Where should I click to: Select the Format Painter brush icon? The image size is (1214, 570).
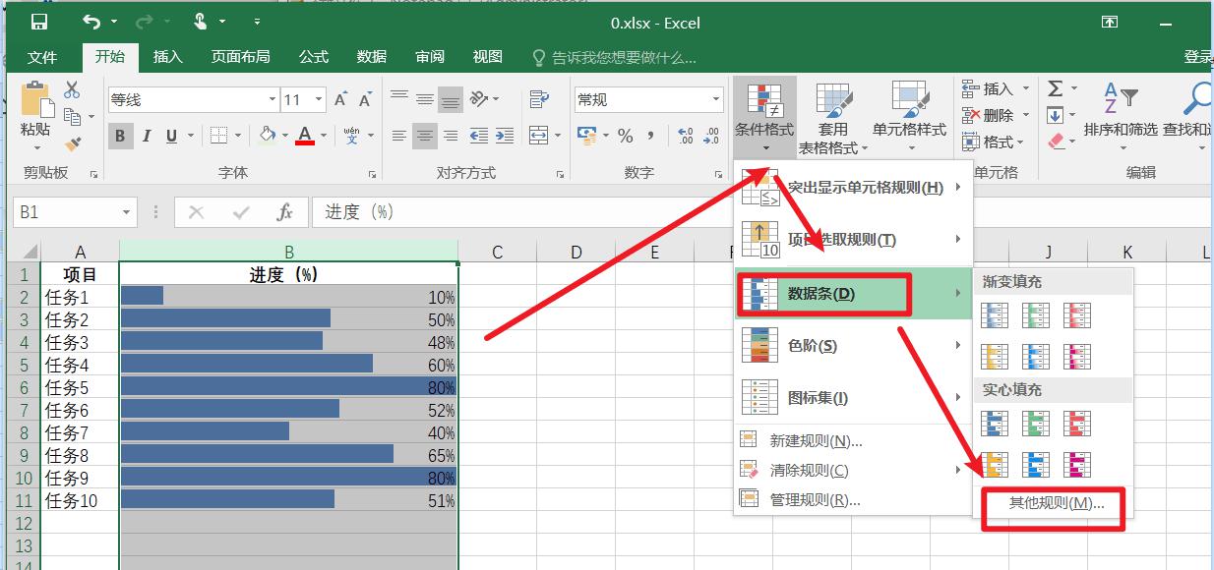[72, 143]
